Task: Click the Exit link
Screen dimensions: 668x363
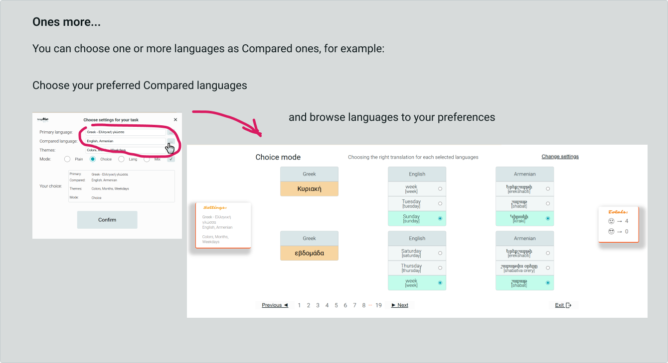Action: tap(563, 305)
